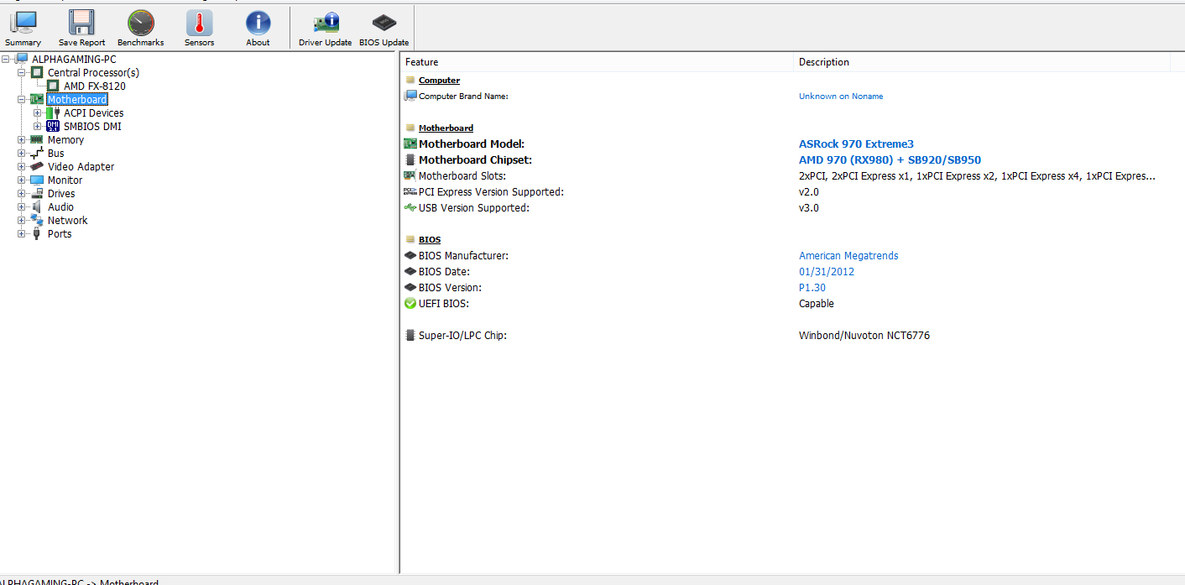Click the Memory module icon in tree
Viewport: 1185px width, 585px height.
point(37,139)
